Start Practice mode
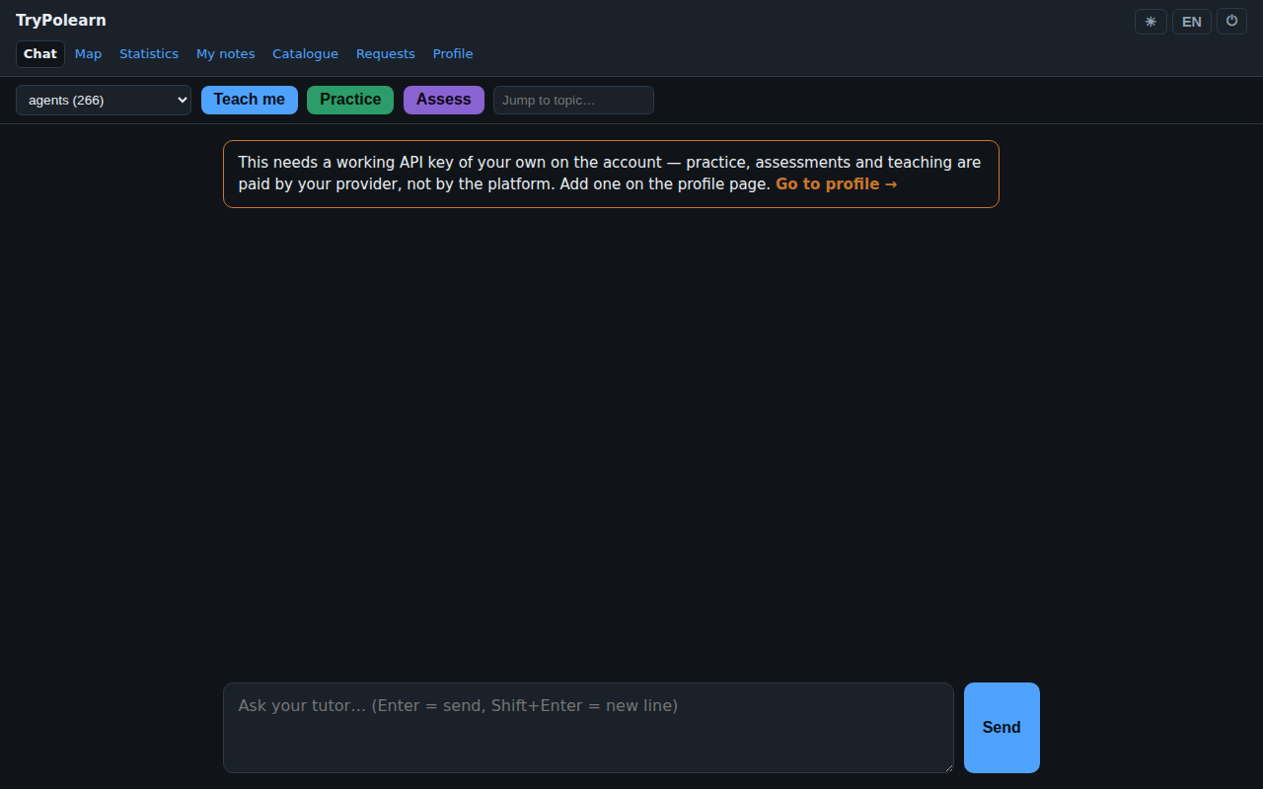1263x789 pixels. tap(350, 100)
